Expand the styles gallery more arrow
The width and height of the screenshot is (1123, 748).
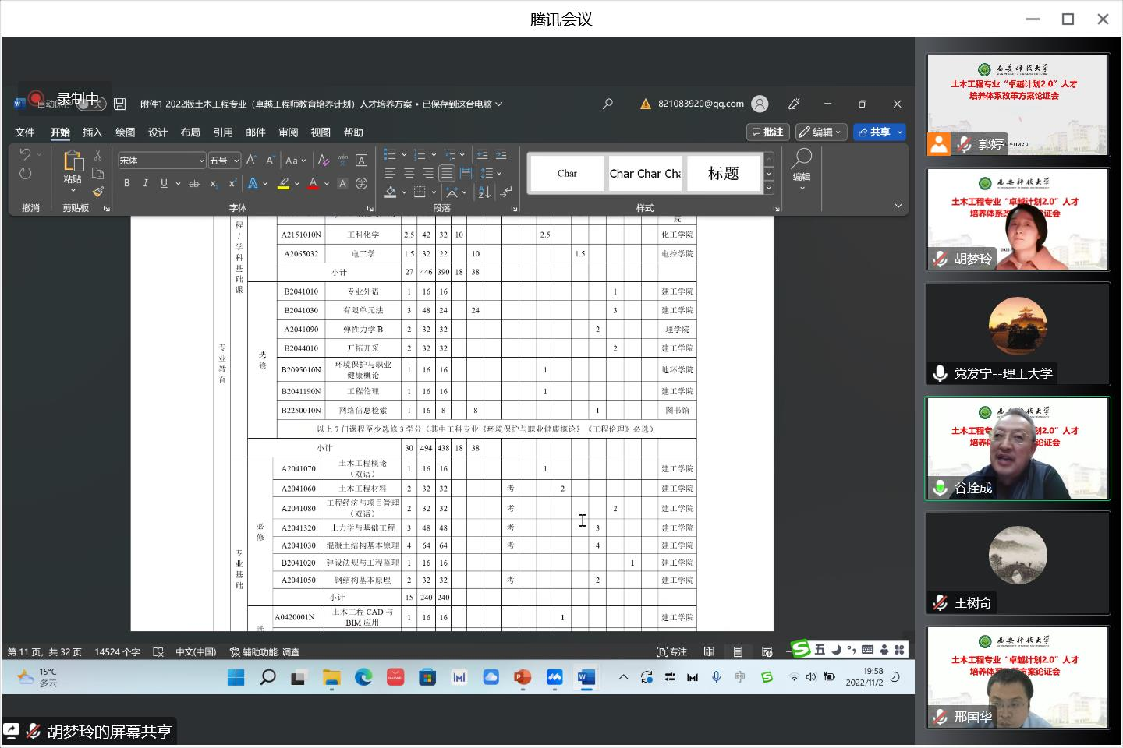[x=768, y=188]
